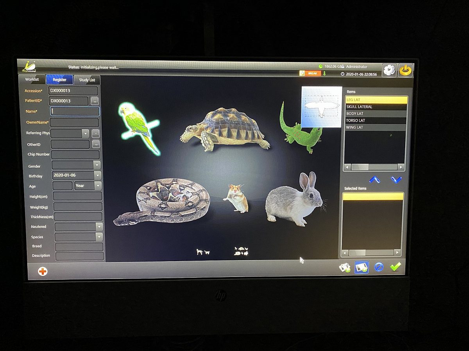Select the snake species image
The height and width of the screenshot is (351, 469).
161,202
